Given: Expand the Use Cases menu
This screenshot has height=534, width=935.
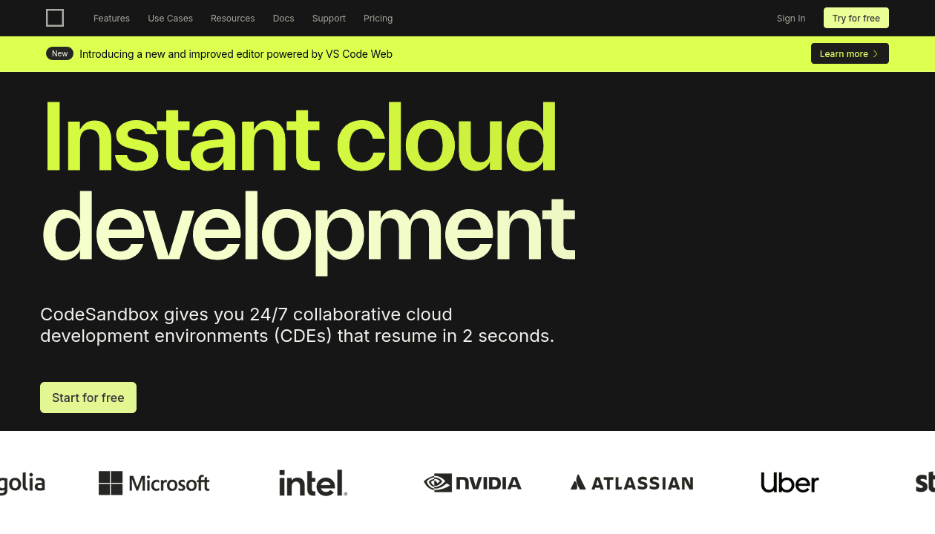Looking at the screenshot, I should coord(170,18).
